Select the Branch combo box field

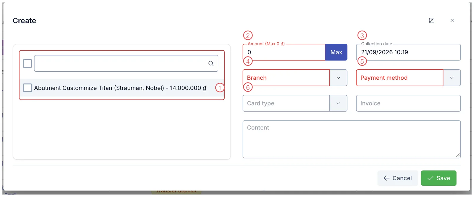(286, 78)
